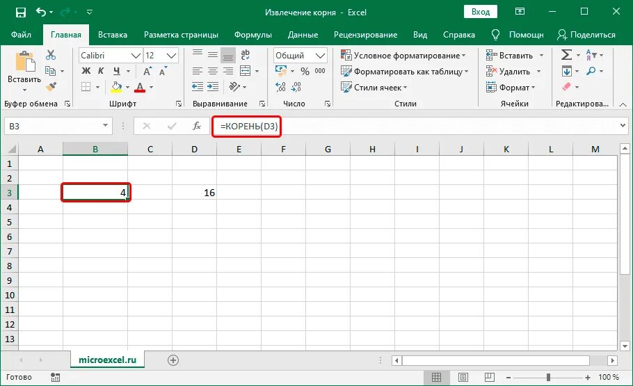Align cell content to middle
The width and height of the screenshot is (633, 386).
click(x=213, y=55)
